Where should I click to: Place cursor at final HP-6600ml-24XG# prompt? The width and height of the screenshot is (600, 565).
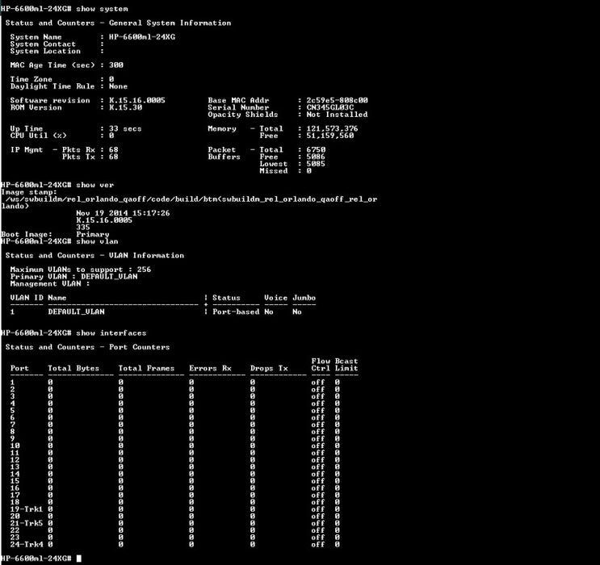coord(79,559)
